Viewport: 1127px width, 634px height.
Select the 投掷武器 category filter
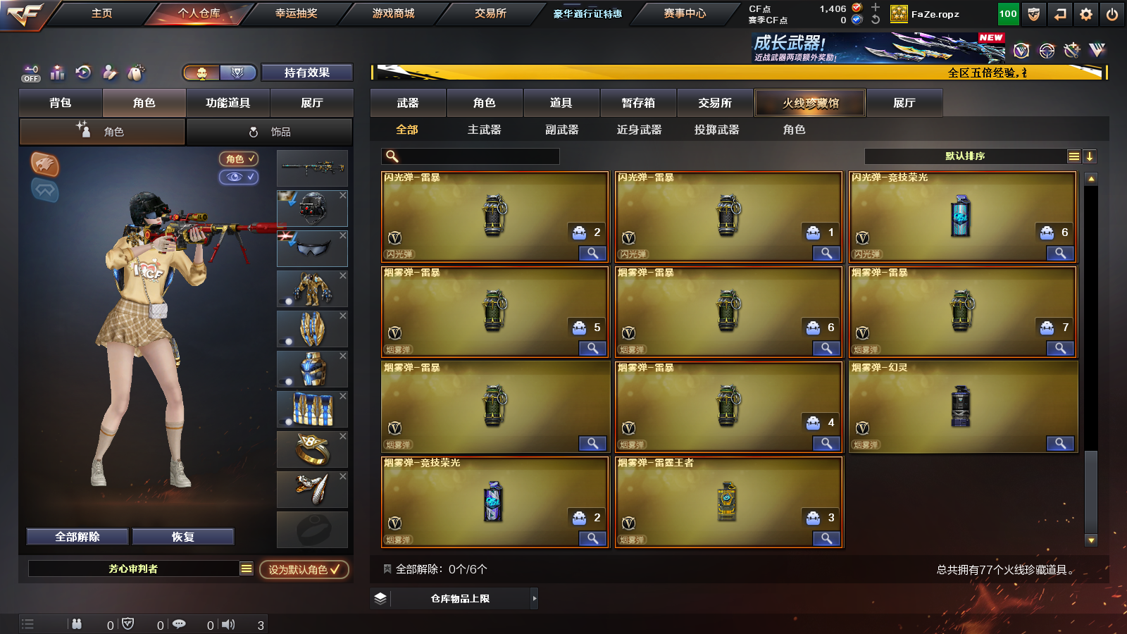click(716, 130)
